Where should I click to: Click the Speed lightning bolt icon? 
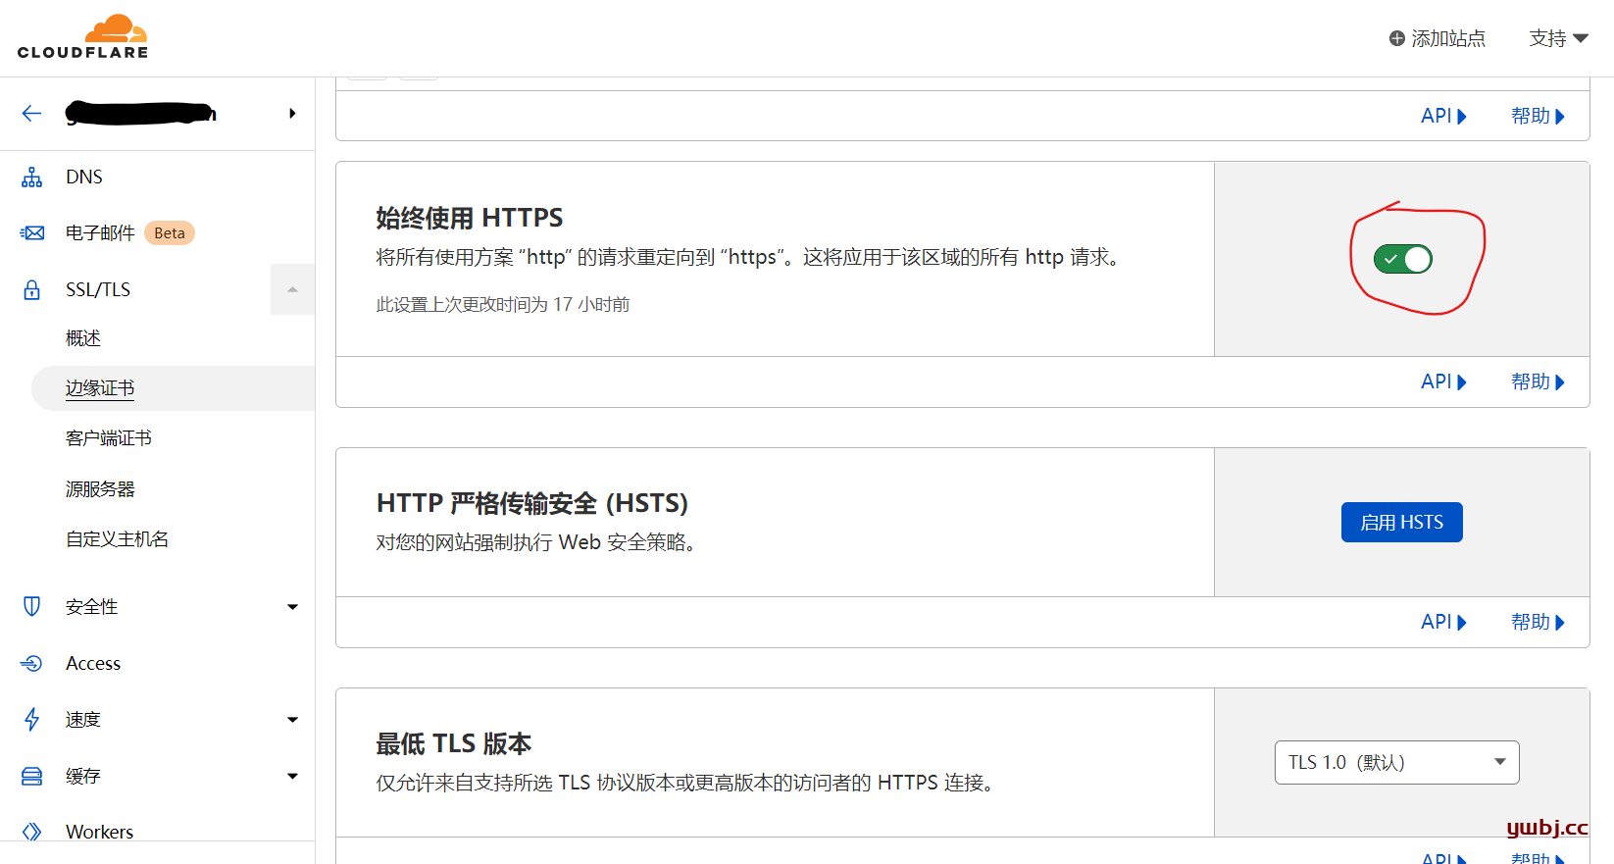(x=32, y=720)
